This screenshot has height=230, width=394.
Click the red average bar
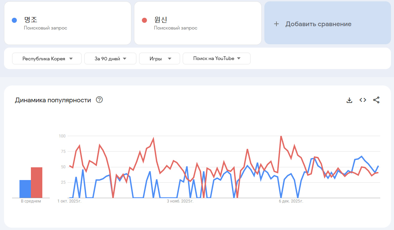coord(37,182)
